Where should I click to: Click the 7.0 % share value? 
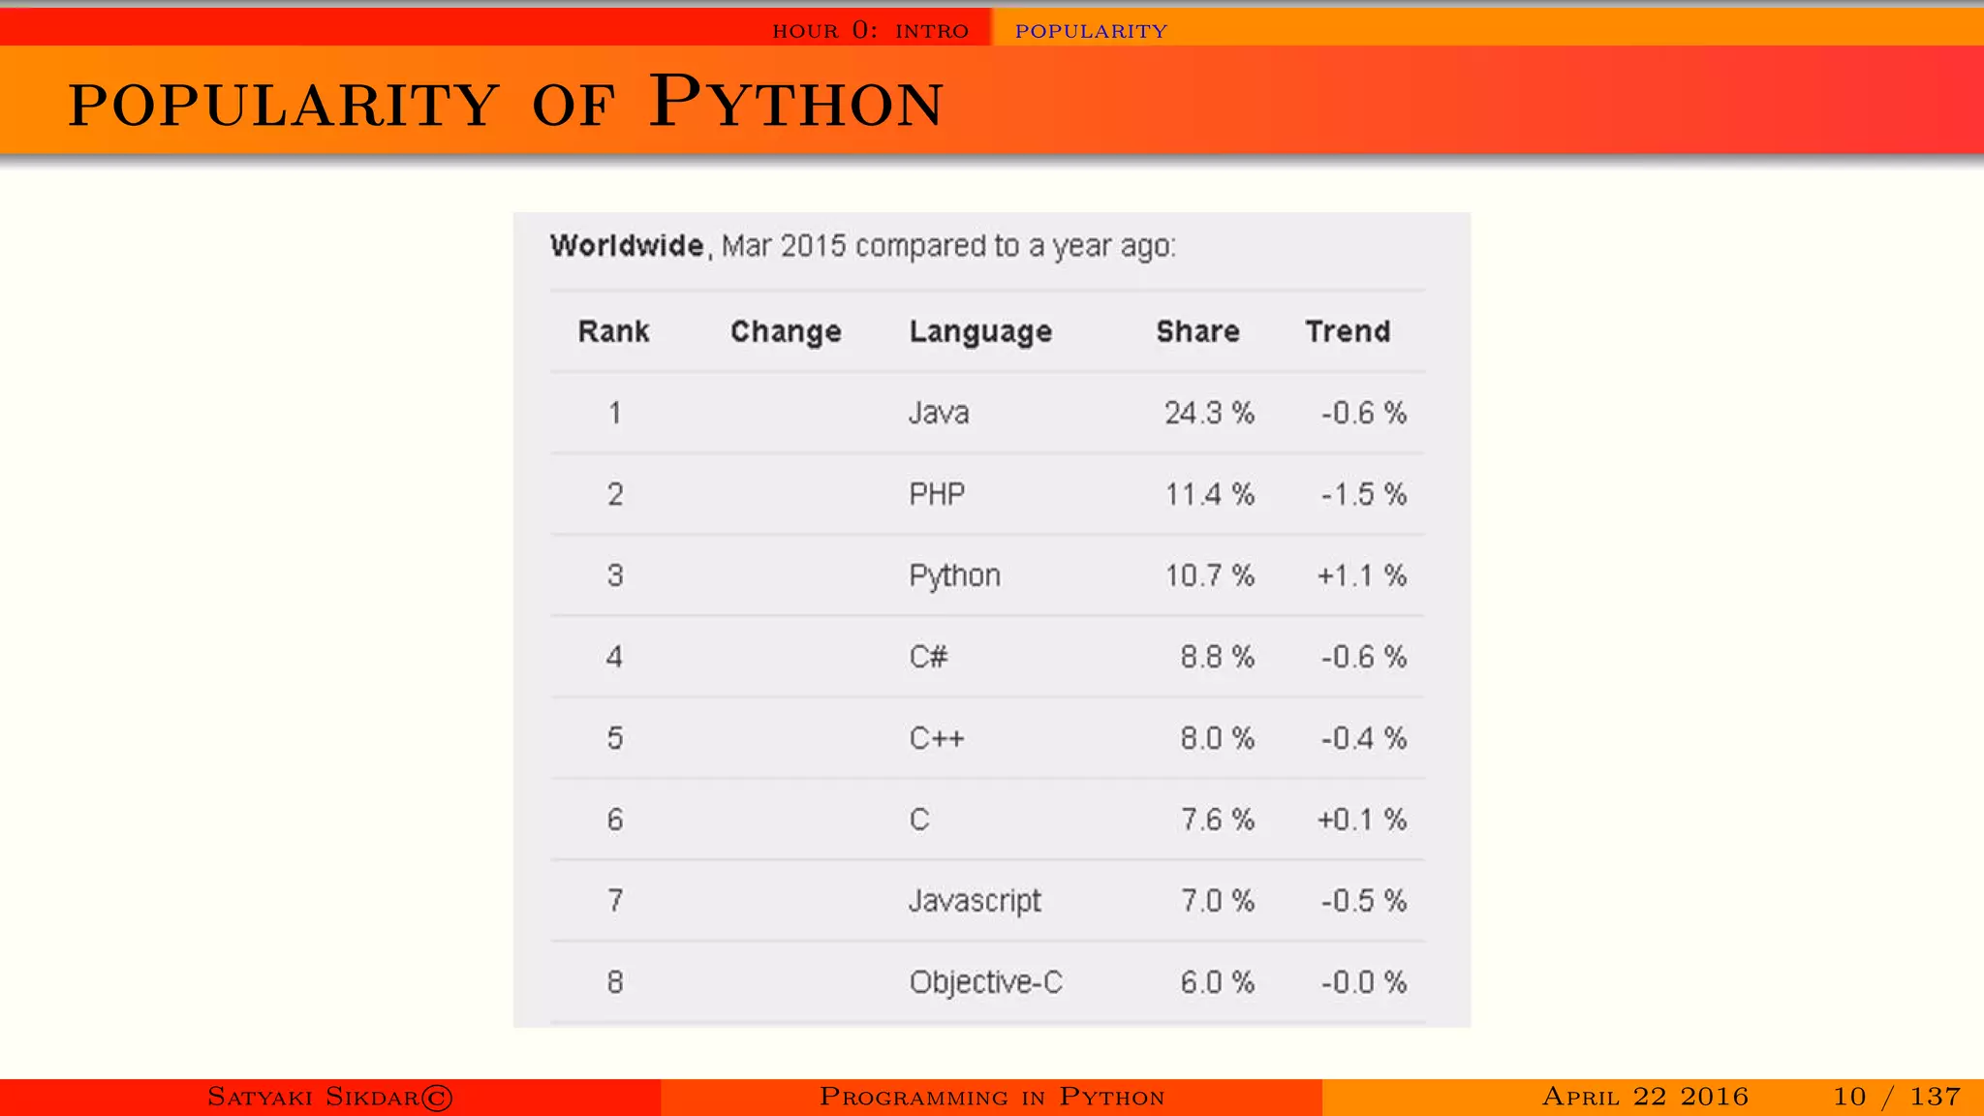point(1217,901)
